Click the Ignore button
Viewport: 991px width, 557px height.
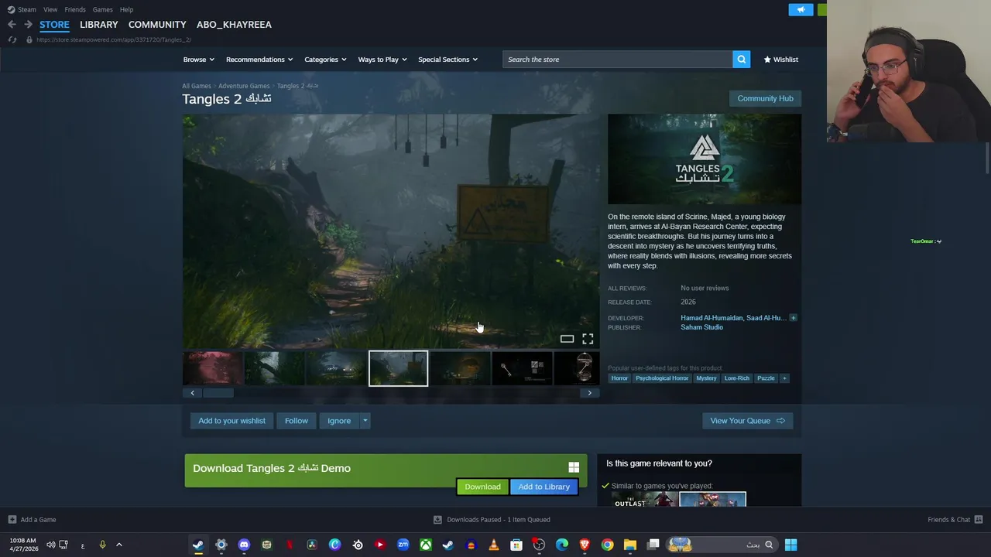tap(339, 421)
